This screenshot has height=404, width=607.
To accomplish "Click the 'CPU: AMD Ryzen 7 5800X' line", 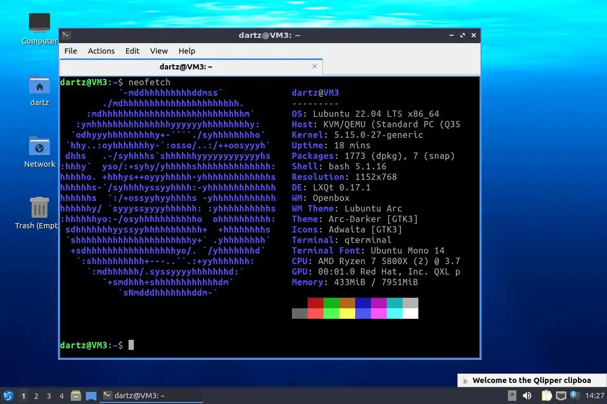I will tap(376, 261).
